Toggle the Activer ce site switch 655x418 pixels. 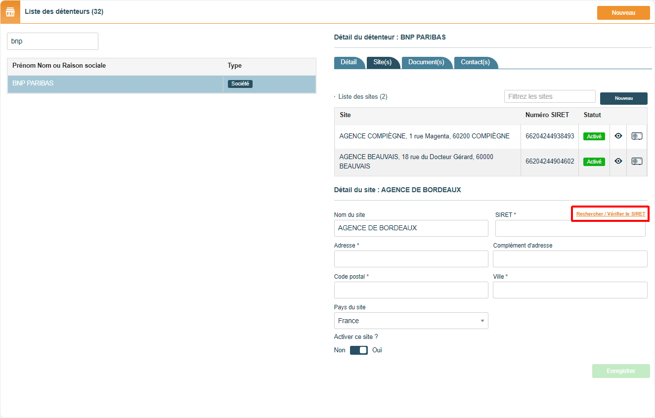(359, 350)
